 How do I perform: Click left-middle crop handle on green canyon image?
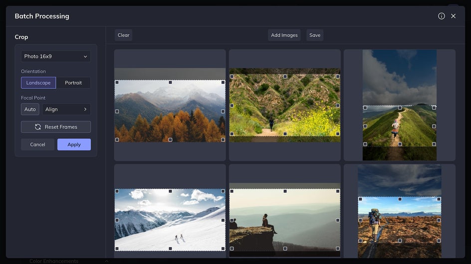click(232, 106)
